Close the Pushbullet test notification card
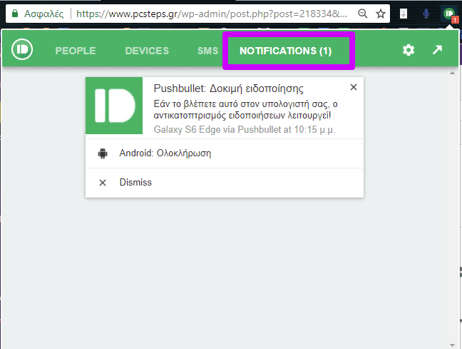The width and height of the screenshot is (462, 349). click(354, 87)
